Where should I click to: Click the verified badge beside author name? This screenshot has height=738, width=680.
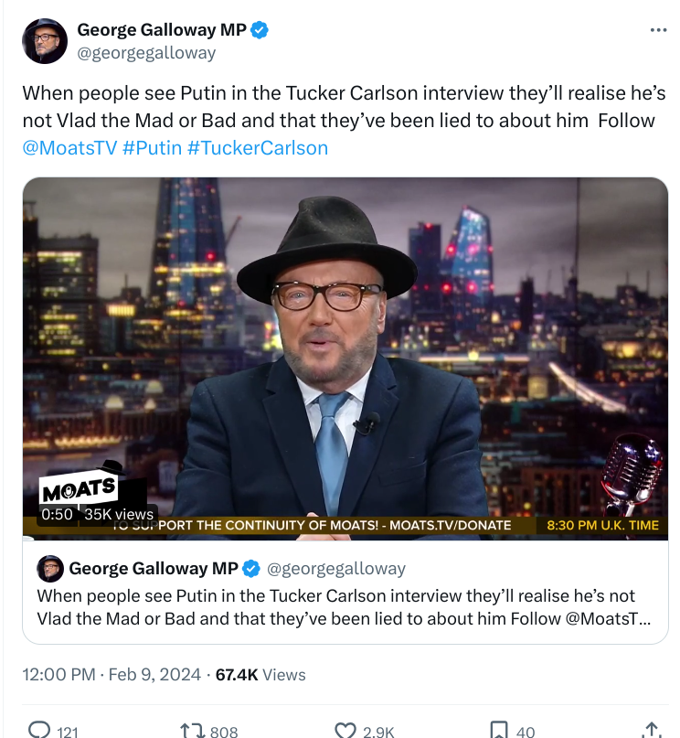coord(260,30)
